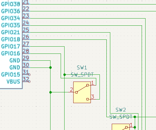Select the GPIO21 pin label
Image resolution: width=156 pixels, height=130 pixels.
10,32
